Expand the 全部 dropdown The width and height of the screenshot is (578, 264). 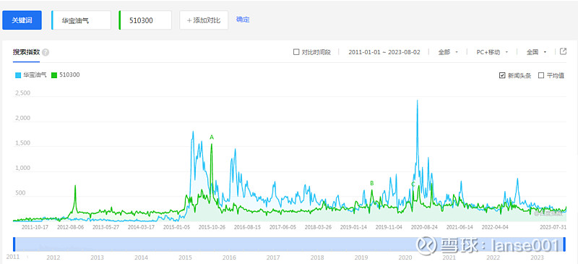click(x=447, y=52)
